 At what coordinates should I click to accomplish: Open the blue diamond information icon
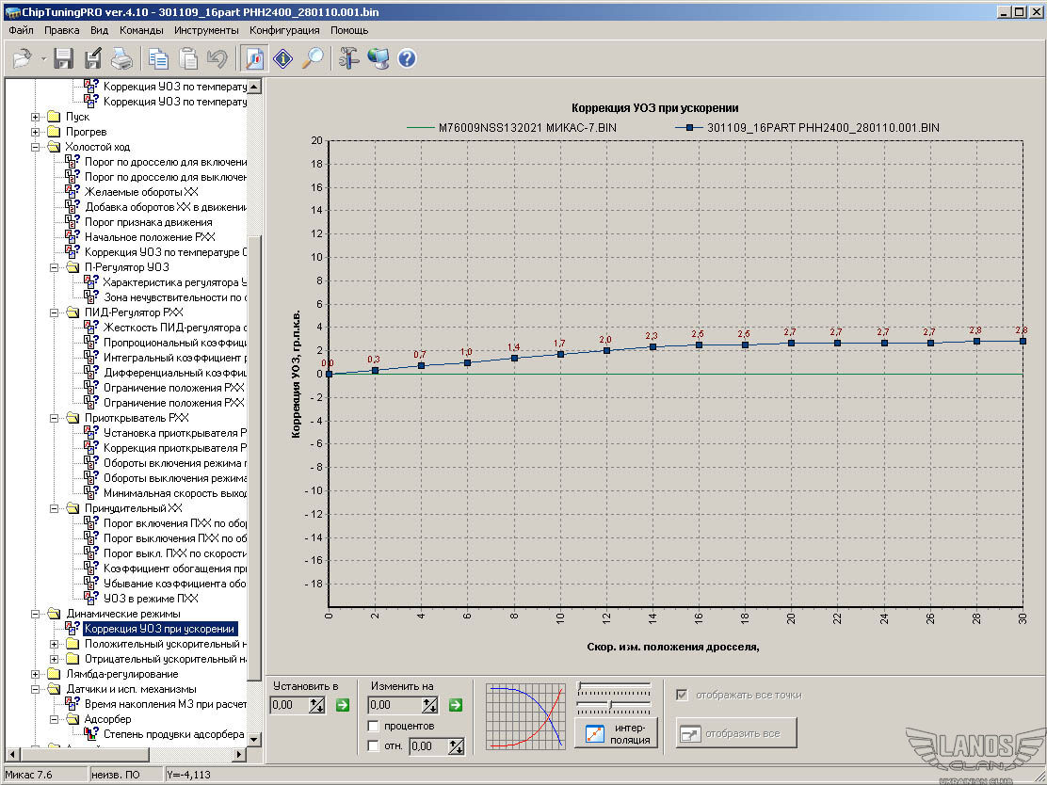pyautogui.click(x=283, y=58)
